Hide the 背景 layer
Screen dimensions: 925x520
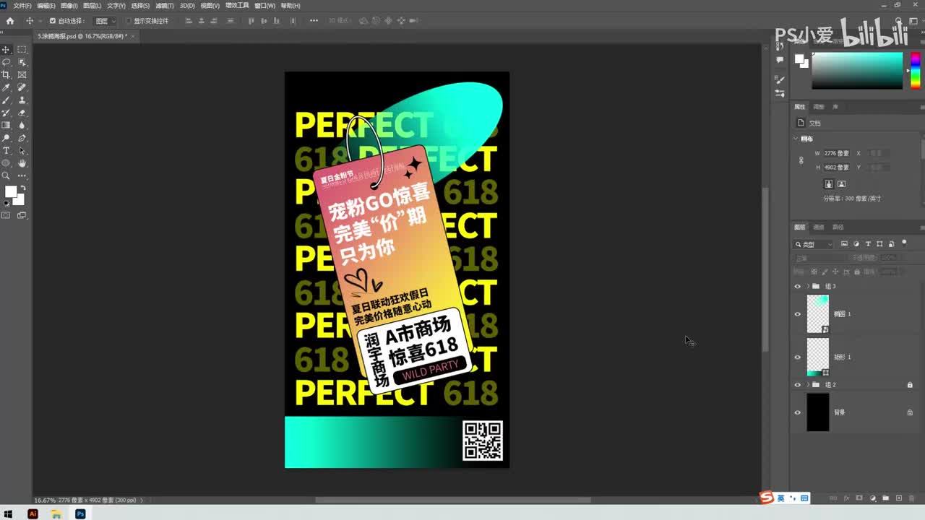[x=798, y=412]
